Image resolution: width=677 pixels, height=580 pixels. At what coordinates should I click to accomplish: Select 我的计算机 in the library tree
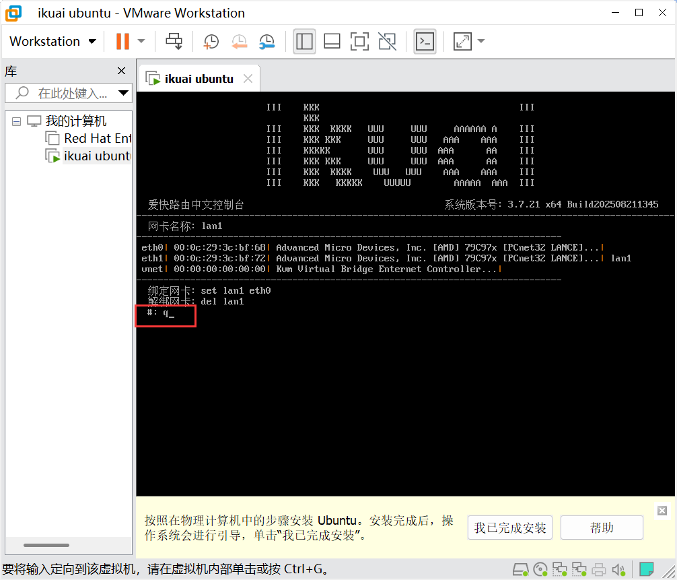[x=75, y=121]
